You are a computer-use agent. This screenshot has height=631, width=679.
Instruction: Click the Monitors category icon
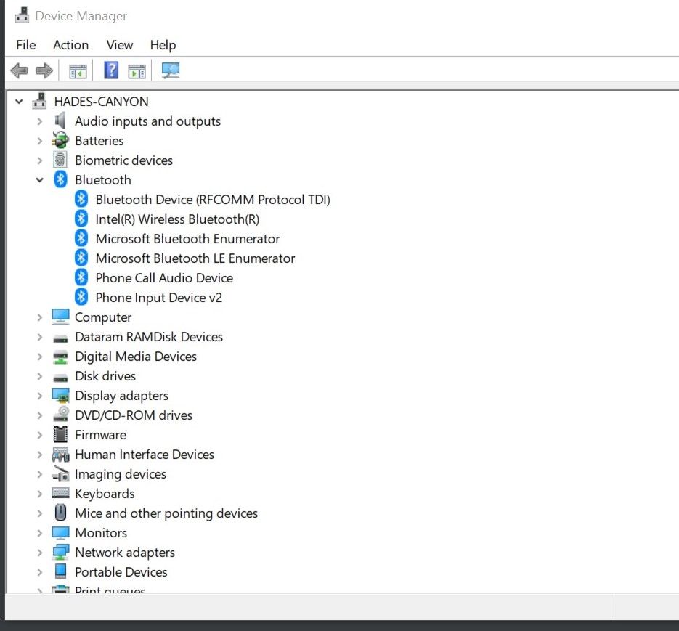(60, 533)
